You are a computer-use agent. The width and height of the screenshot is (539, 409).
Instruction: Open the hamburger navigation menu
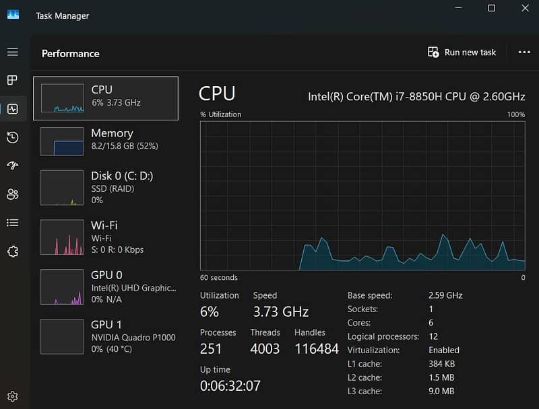click(13, 52)
